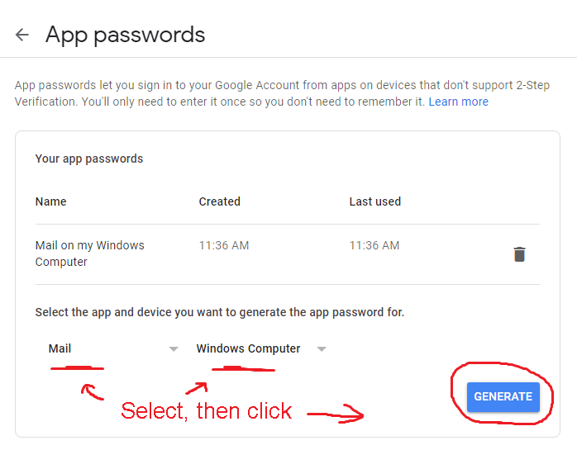The height and width of the screenshot is (450, 577).
Task: Click the 11:36 AM created time value
Action: 224,245
